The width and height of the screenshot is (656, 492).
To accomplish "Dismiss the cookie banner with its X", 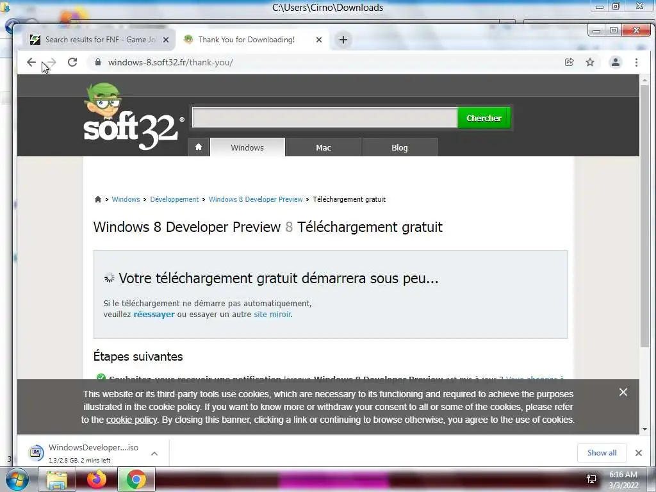I will (x=623, y=392).
